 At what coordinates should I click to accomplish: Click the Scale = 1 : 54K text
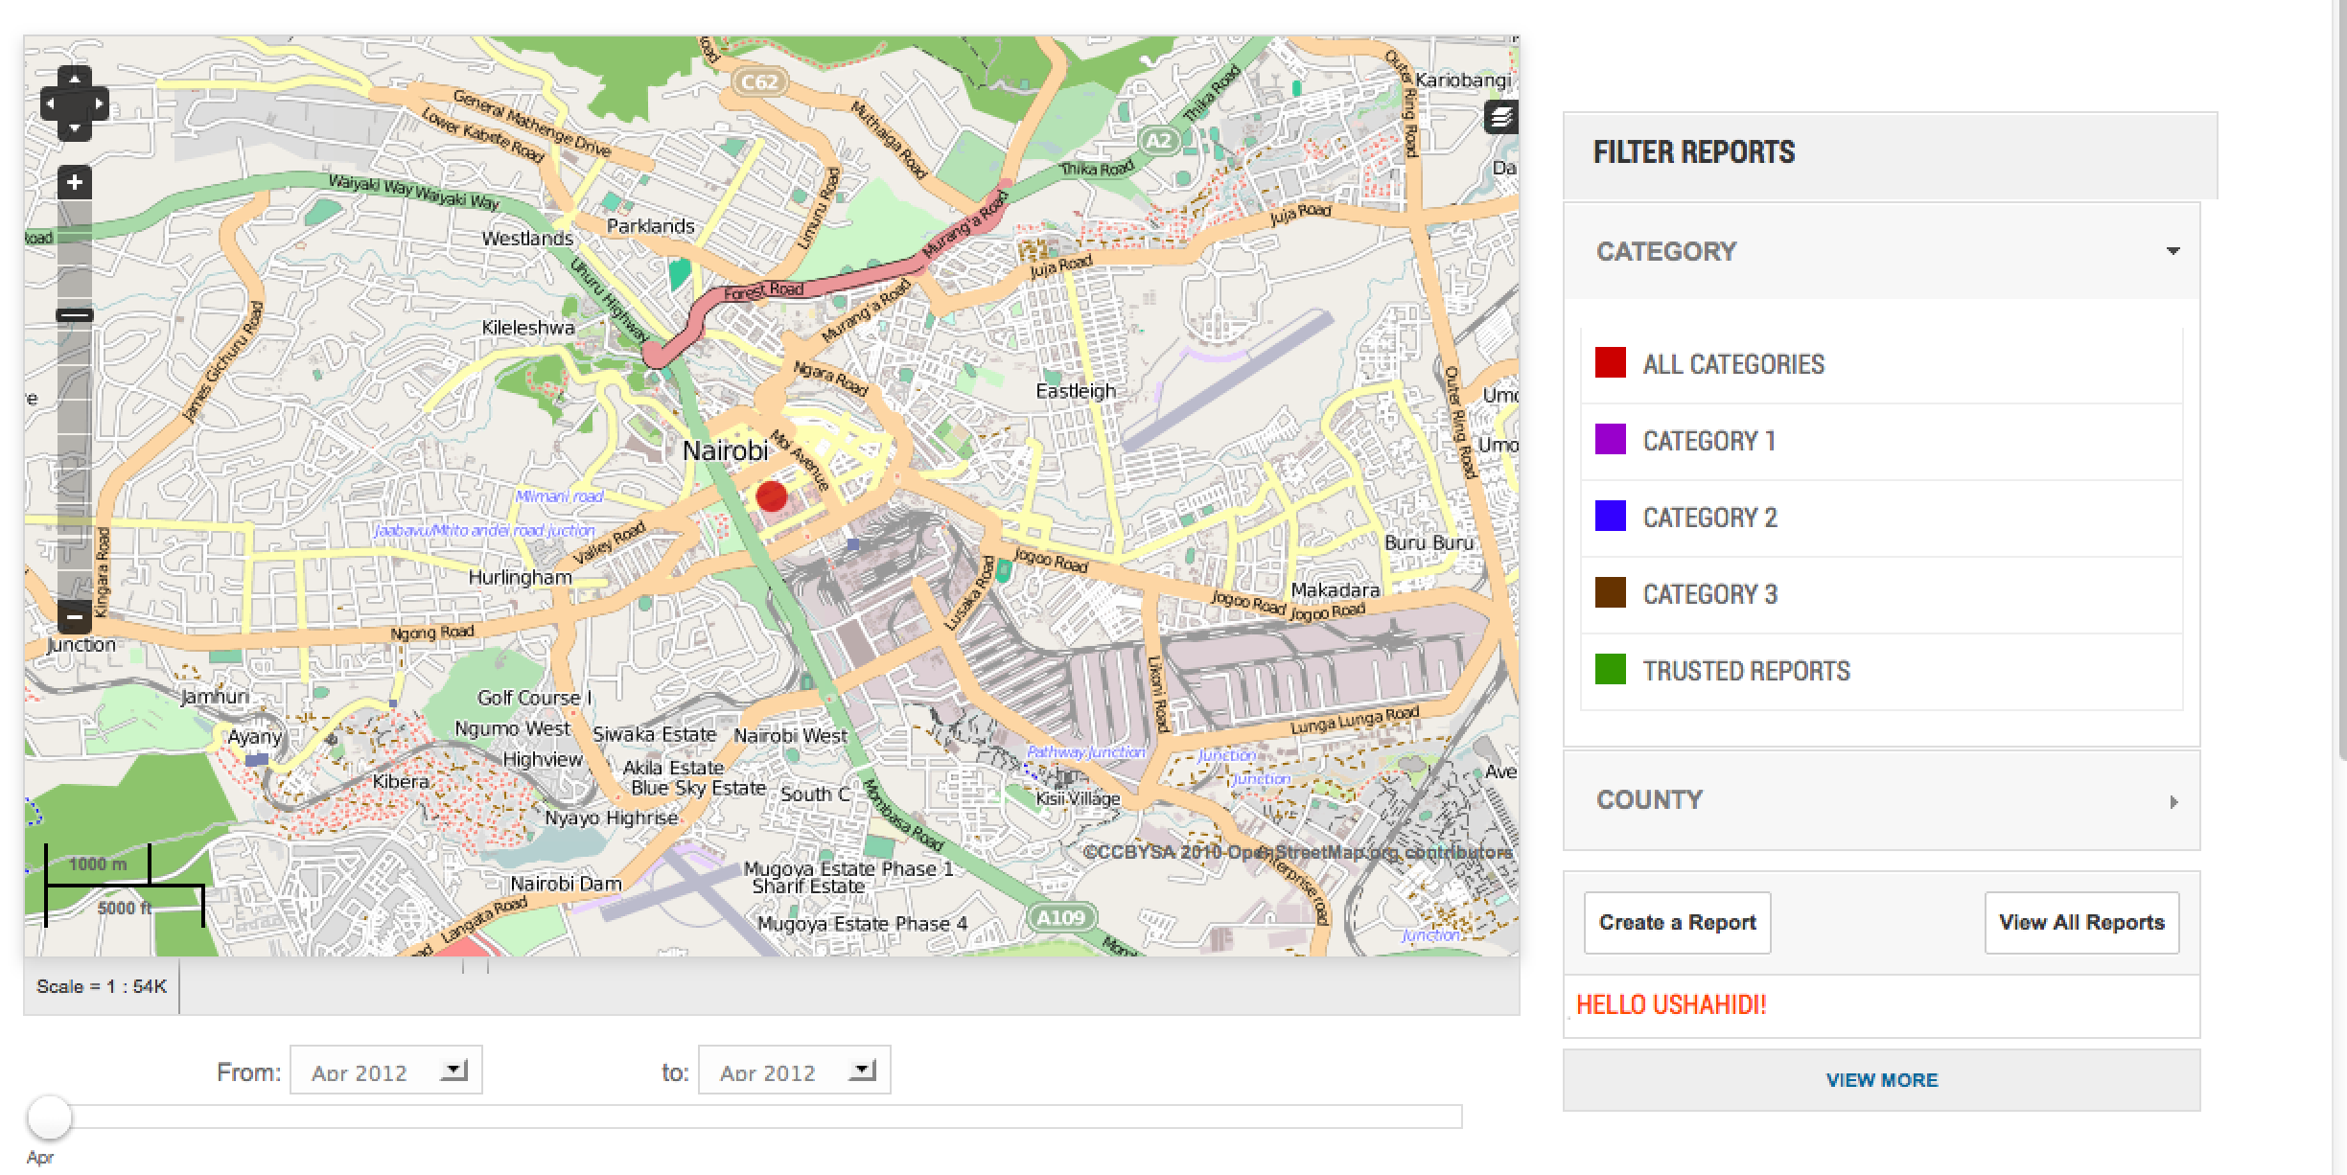point(102,986)
